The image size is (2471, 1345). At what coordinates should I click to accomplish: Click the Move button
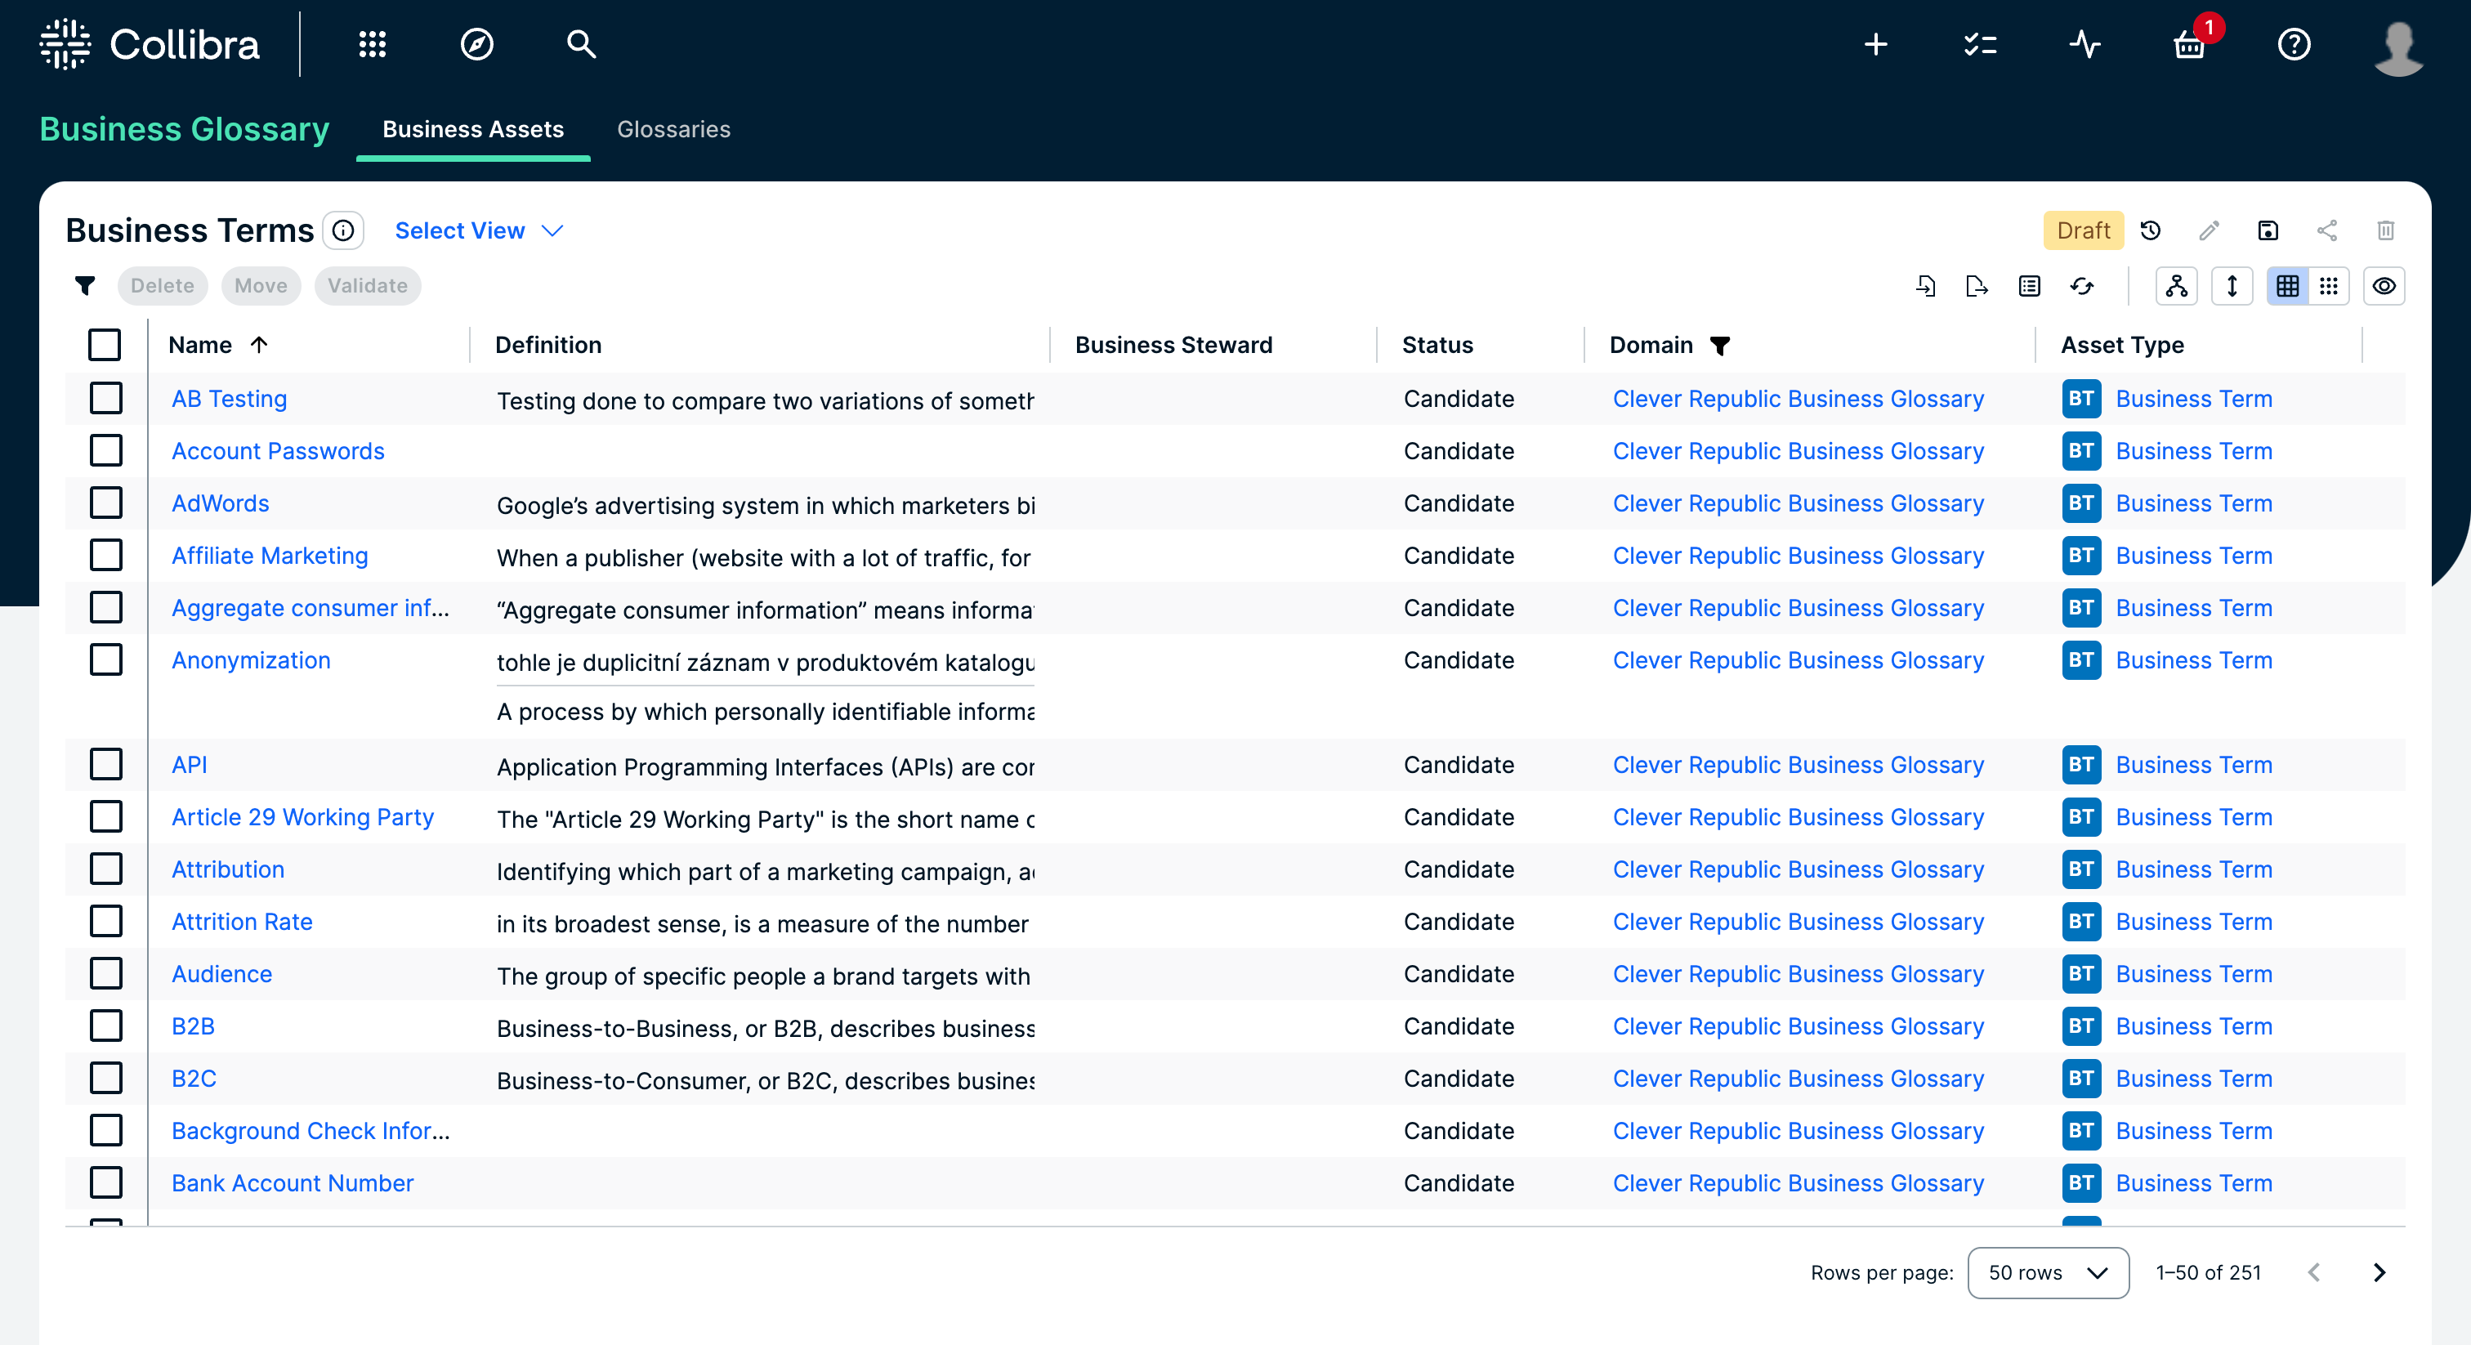tap(261, 286)
